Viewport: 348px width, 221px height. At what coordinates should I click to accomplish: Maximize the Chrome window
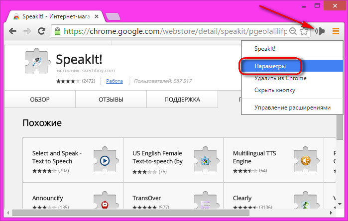pyautogui.click(x=317, y=5)
